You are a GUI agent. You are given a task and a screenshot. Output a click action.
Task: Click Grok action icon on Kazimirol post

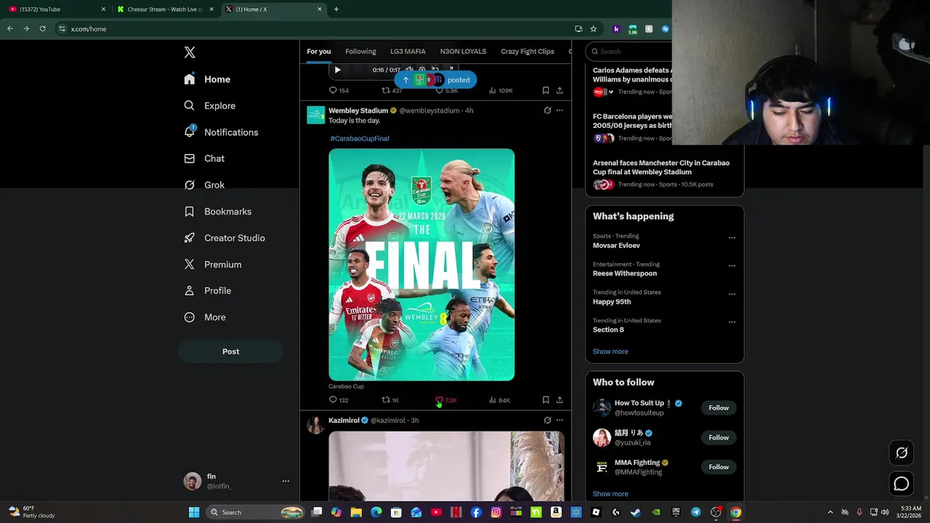(x=547, y=420)
